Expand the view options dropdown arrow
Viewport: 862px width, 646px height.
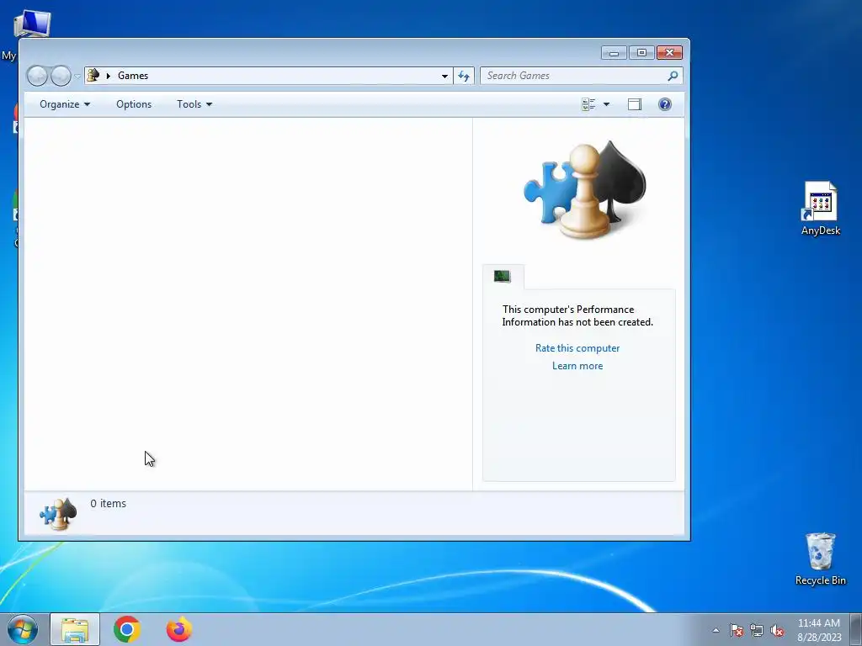tap(606, 104)
